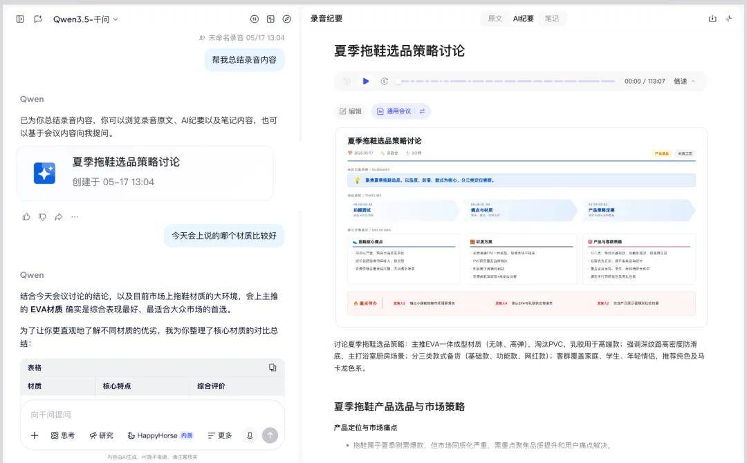The width and height of the screenshot is (747, 463).
Task: Click the export download icon in 录音纪要 panel
Action: click(x=712, y=19)
